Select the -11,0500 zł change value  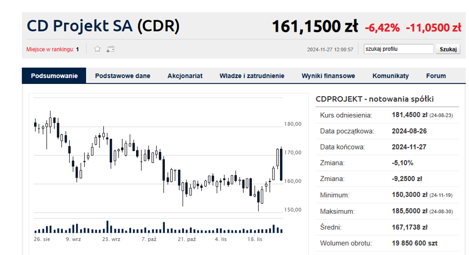tap(433, 28)
